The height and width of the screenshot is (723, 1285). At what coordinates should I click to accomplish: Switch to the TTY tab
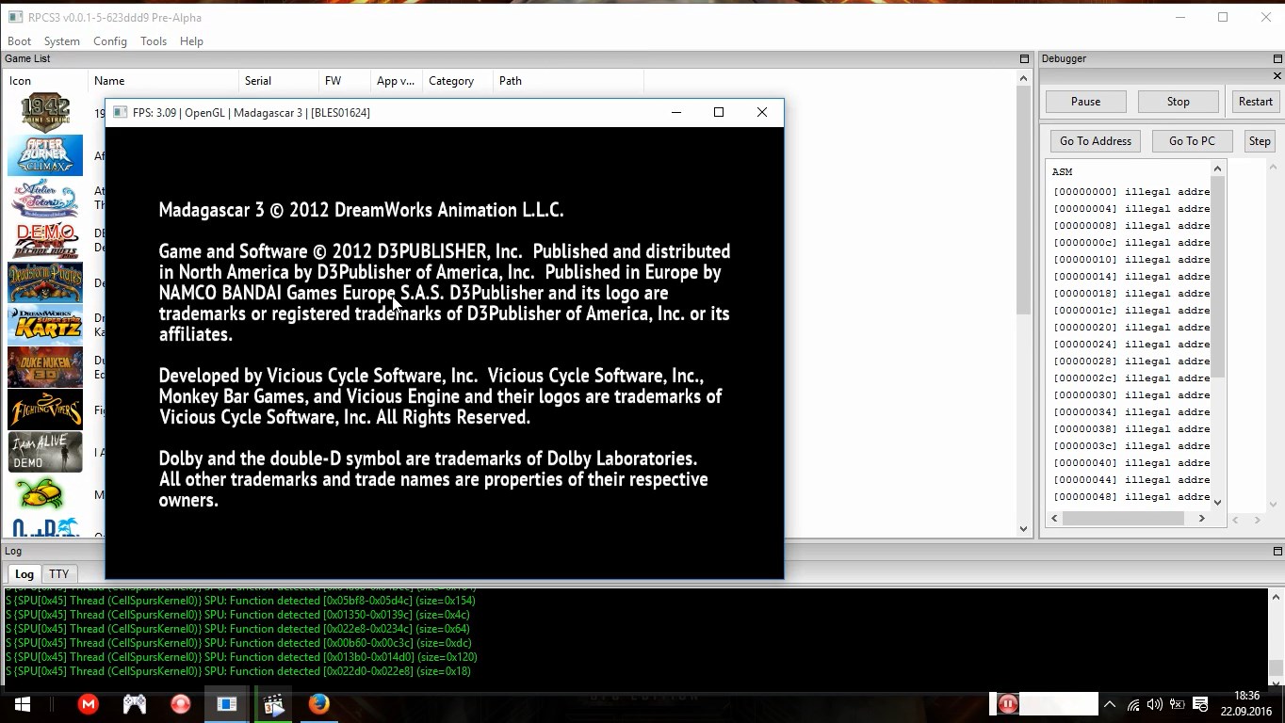tap(58, 573)
